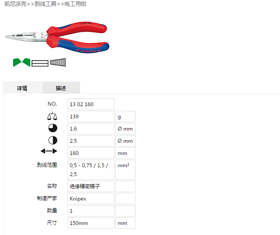Click the 160 length value field
This screenshot has width=280, height=235.
coord(91,153)
